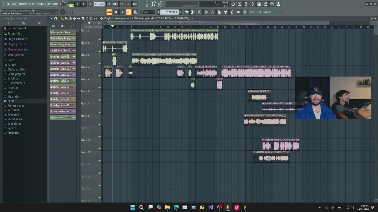Select the oiga-brenno clip in picker
378x212 pixels.
point(63,117)
